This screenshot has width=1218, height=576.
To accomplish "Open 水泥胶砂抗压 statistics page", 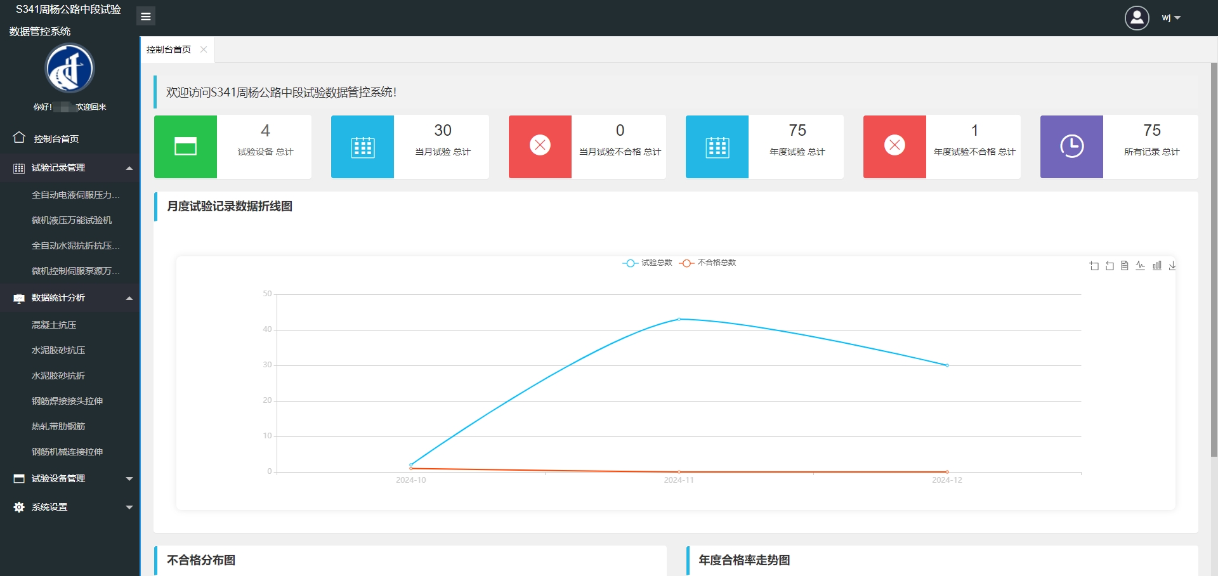I will pos(58,350).
